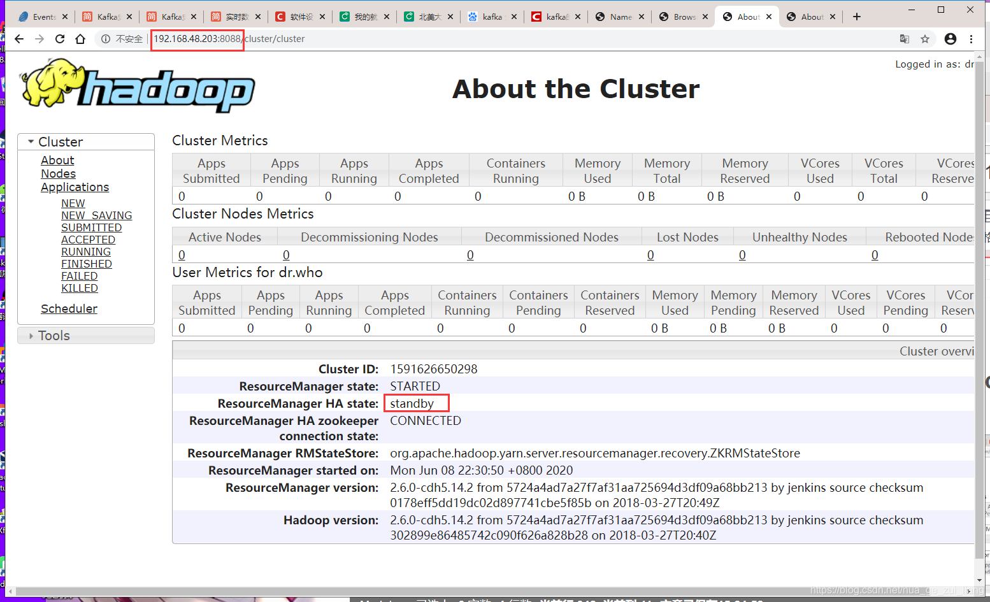
Task: Select the STARTED ResourceManager state value
Action: click(415, 387)
